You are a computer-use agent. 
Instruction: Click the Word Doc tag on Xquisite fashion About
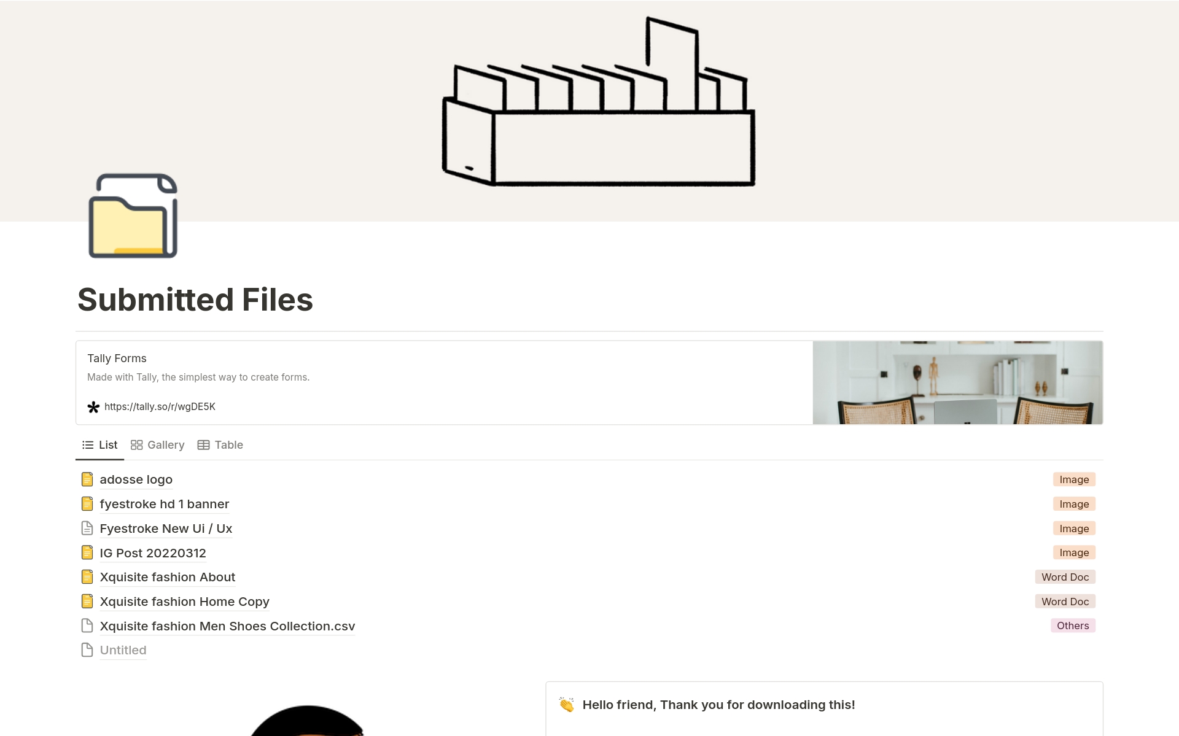click(1065, 576)
